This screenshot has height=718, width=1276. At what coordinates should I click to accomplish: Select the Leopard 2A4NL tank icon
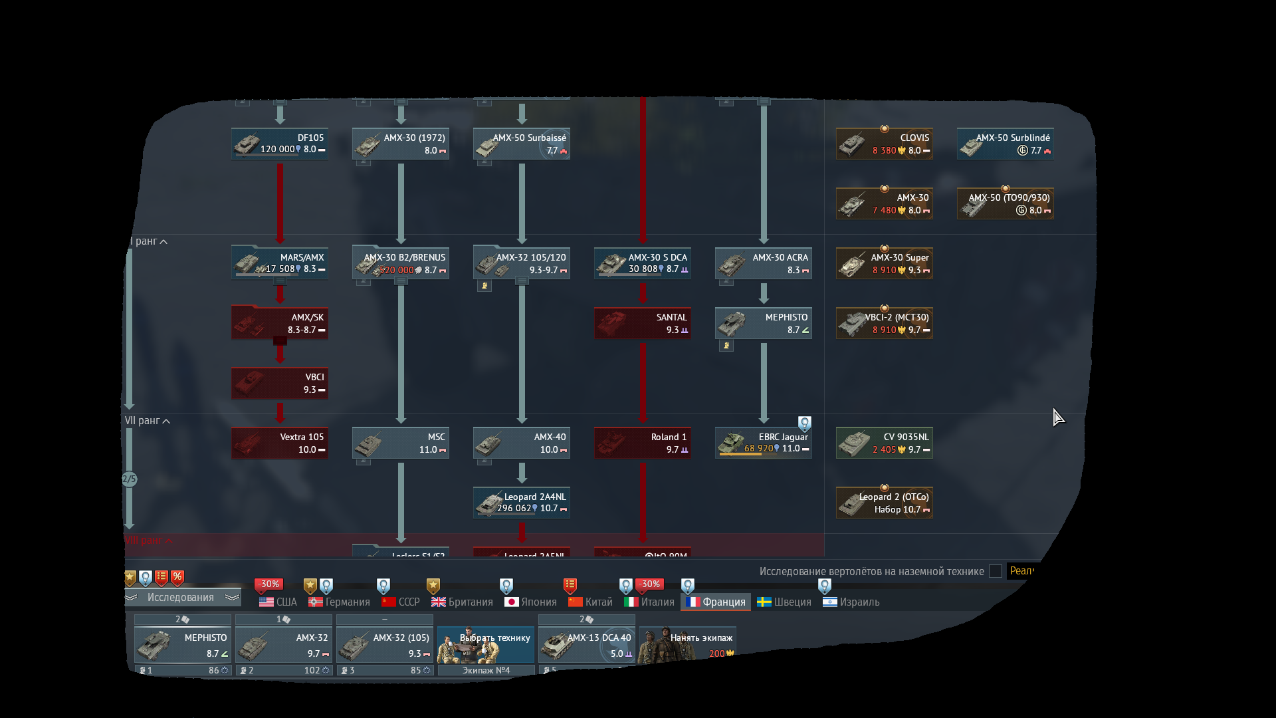[490, 503]
